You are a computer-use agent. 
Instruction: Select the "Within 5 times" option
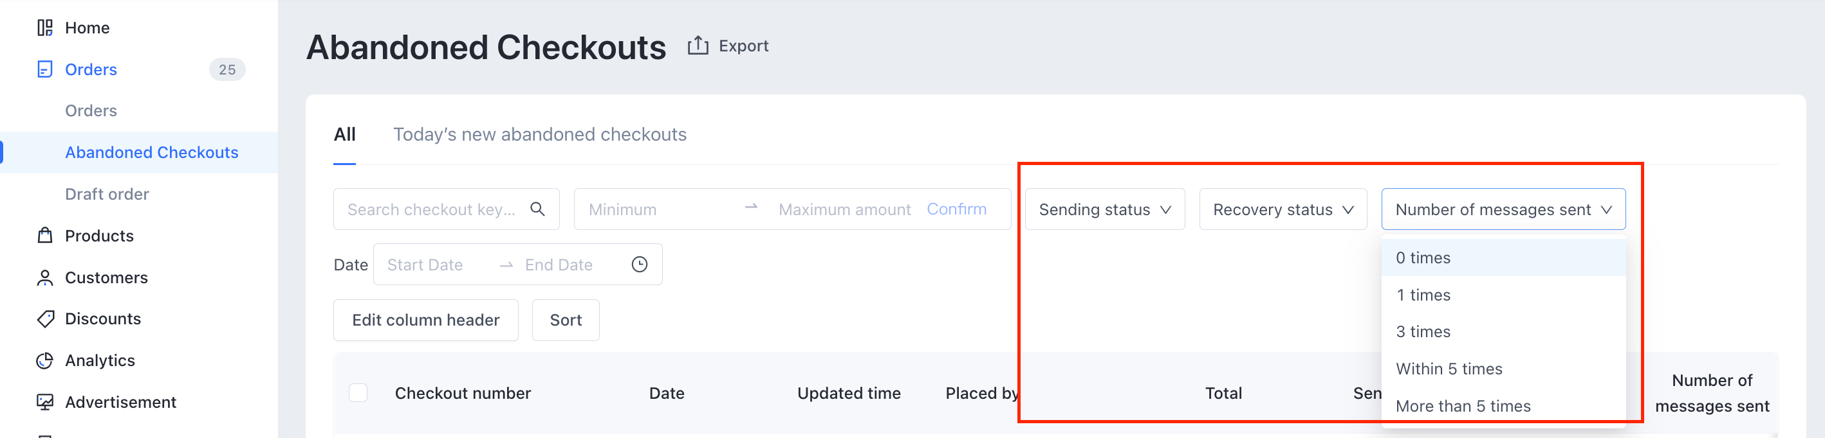(x=1449, y=369)
